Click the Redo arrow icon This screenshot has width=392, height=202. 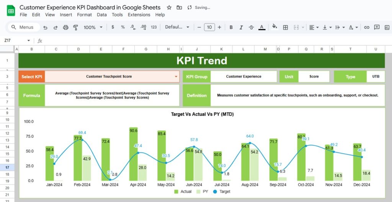click(56, 27)
